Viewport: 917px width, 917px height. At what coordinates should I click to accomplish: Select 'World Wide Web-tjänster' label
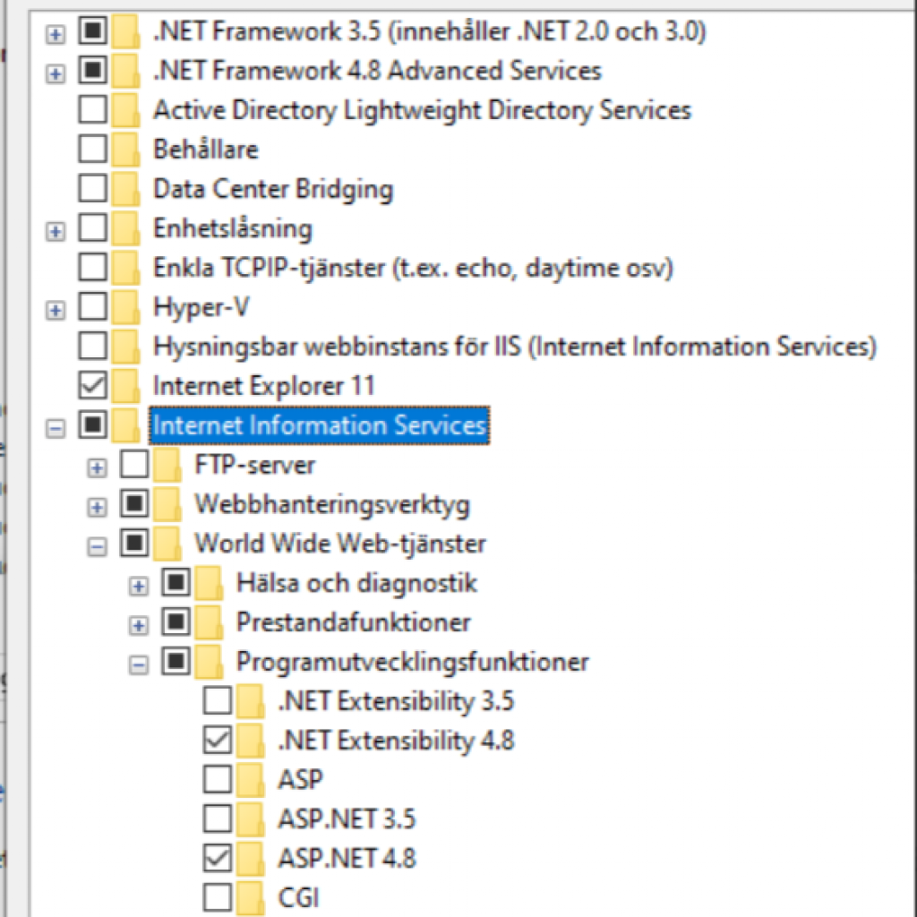(x=339, y=544)
